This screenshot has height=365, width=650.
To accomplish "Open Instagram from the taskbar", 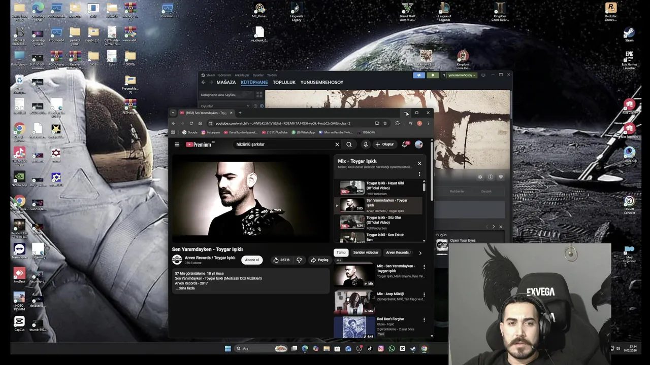I will tap(381, 349).
